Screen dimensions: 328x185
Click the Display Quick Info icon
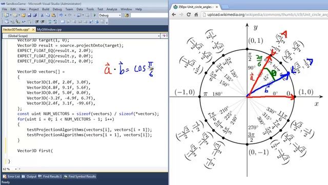coord(18,22)
